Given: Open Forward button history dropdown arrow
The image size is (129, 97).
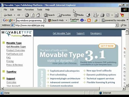Looking at the screenshot, I should pyautogui.click(x=23, y=15).
